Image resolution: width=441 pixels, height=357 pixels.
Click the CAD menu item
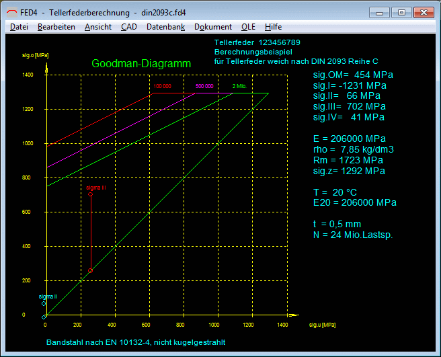click(x=128, y=27)
